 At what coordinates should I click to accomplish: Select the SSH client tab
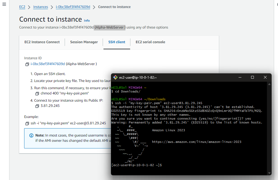pyautogui.click(x=117, y=42)
